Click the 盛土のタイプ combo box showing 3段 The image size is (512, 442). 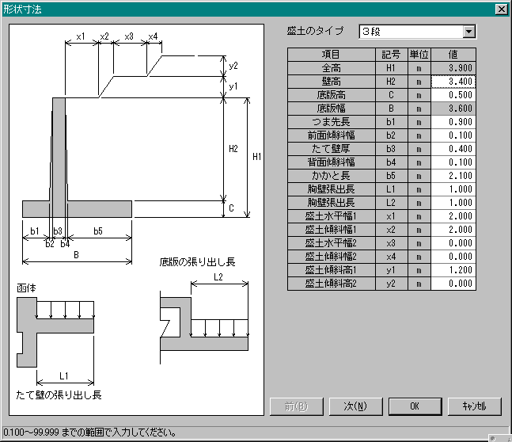[x=417, y=32]
